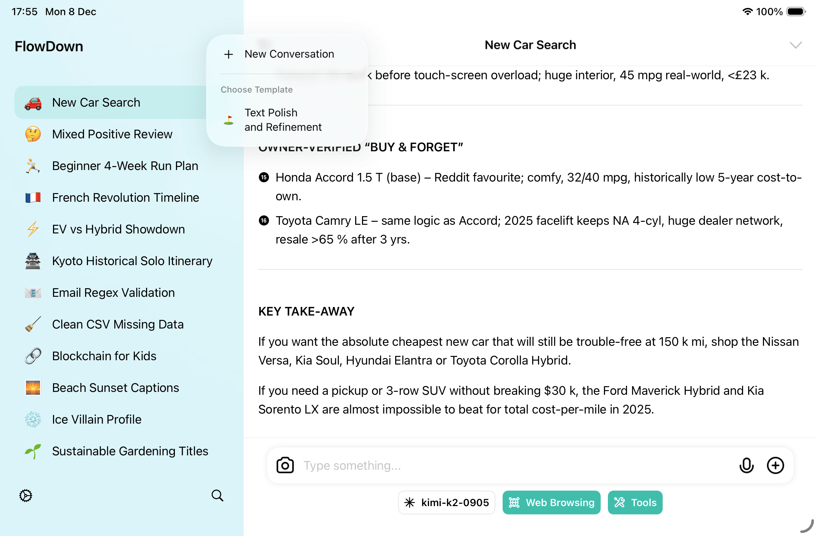Open French Revolution Timeline conversation

pyautogui.click(x=125, y=198)
